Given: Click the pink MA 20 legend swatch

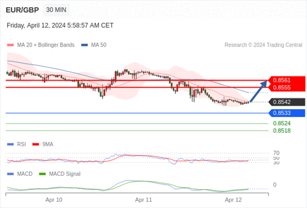Looking at the screenshot, I should 11,45.
